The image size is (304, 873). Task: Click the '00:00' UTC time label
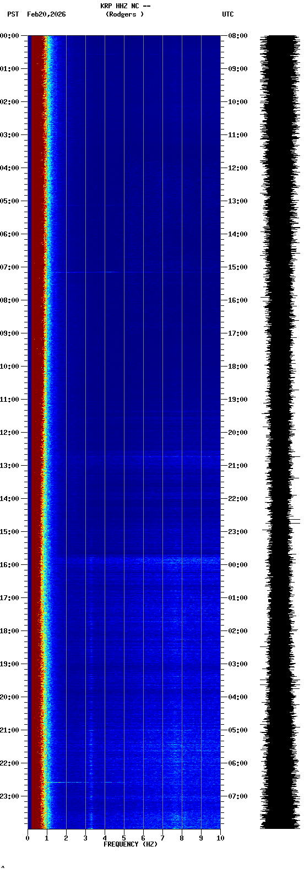(x=237, y=565)
